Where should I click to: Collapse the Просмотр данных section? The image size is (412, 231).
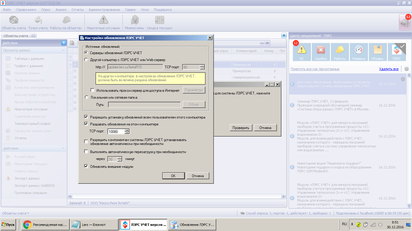pyautogui.click(x=64, y=50)
